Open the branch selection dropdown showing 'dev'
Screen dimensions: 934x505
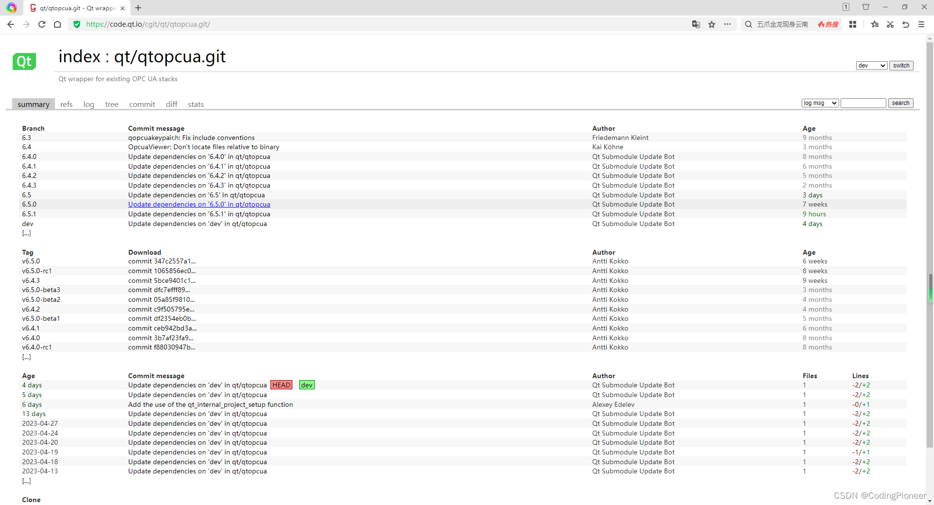[x=871, y=65]
